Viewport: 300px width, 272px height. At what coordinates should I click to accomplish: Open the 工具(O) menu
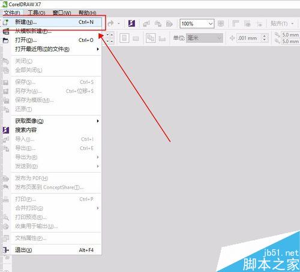tap(37, 13)
